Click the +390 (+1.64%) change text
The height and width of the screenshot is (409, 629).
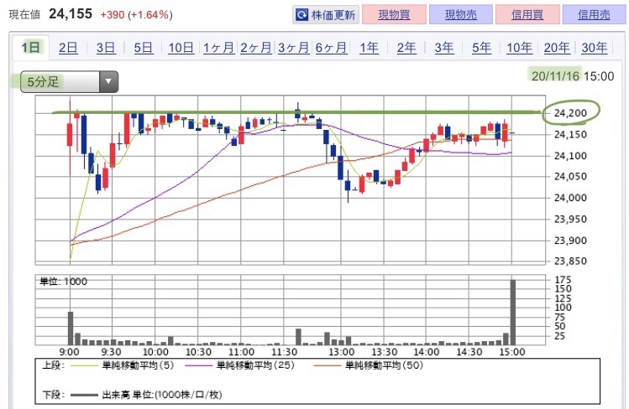[x=136, y=15]
